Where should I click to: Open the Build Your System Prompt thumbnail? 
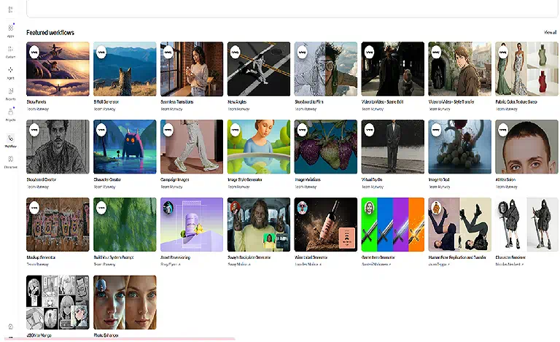[x=125, y=225]
